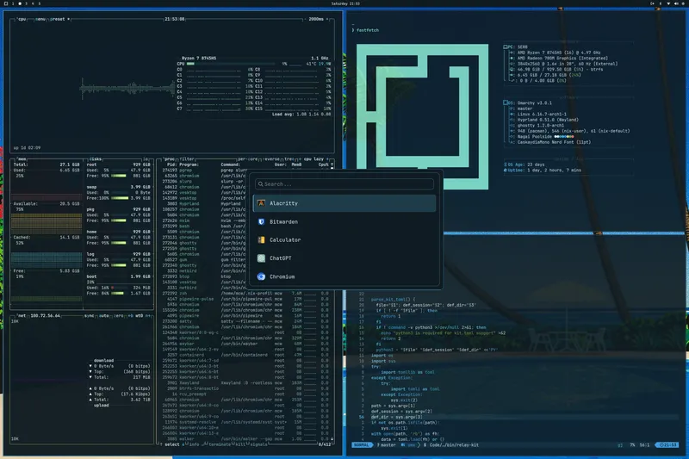This screenshot has height=459, width=689.
Task: Select the pgrep process row, pid 274193
Action: (245, 170)
